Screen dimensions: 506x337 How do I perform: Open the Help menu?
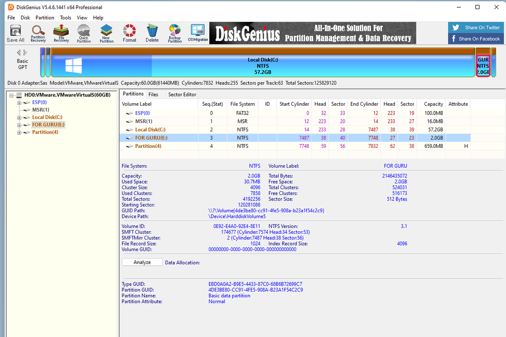click(98, 18)
